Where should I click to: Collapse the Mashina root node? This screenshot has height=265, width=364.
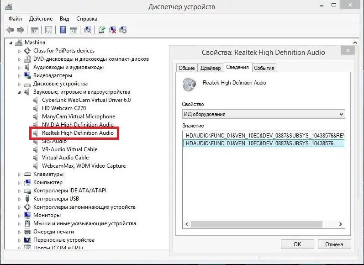point(11,43)
